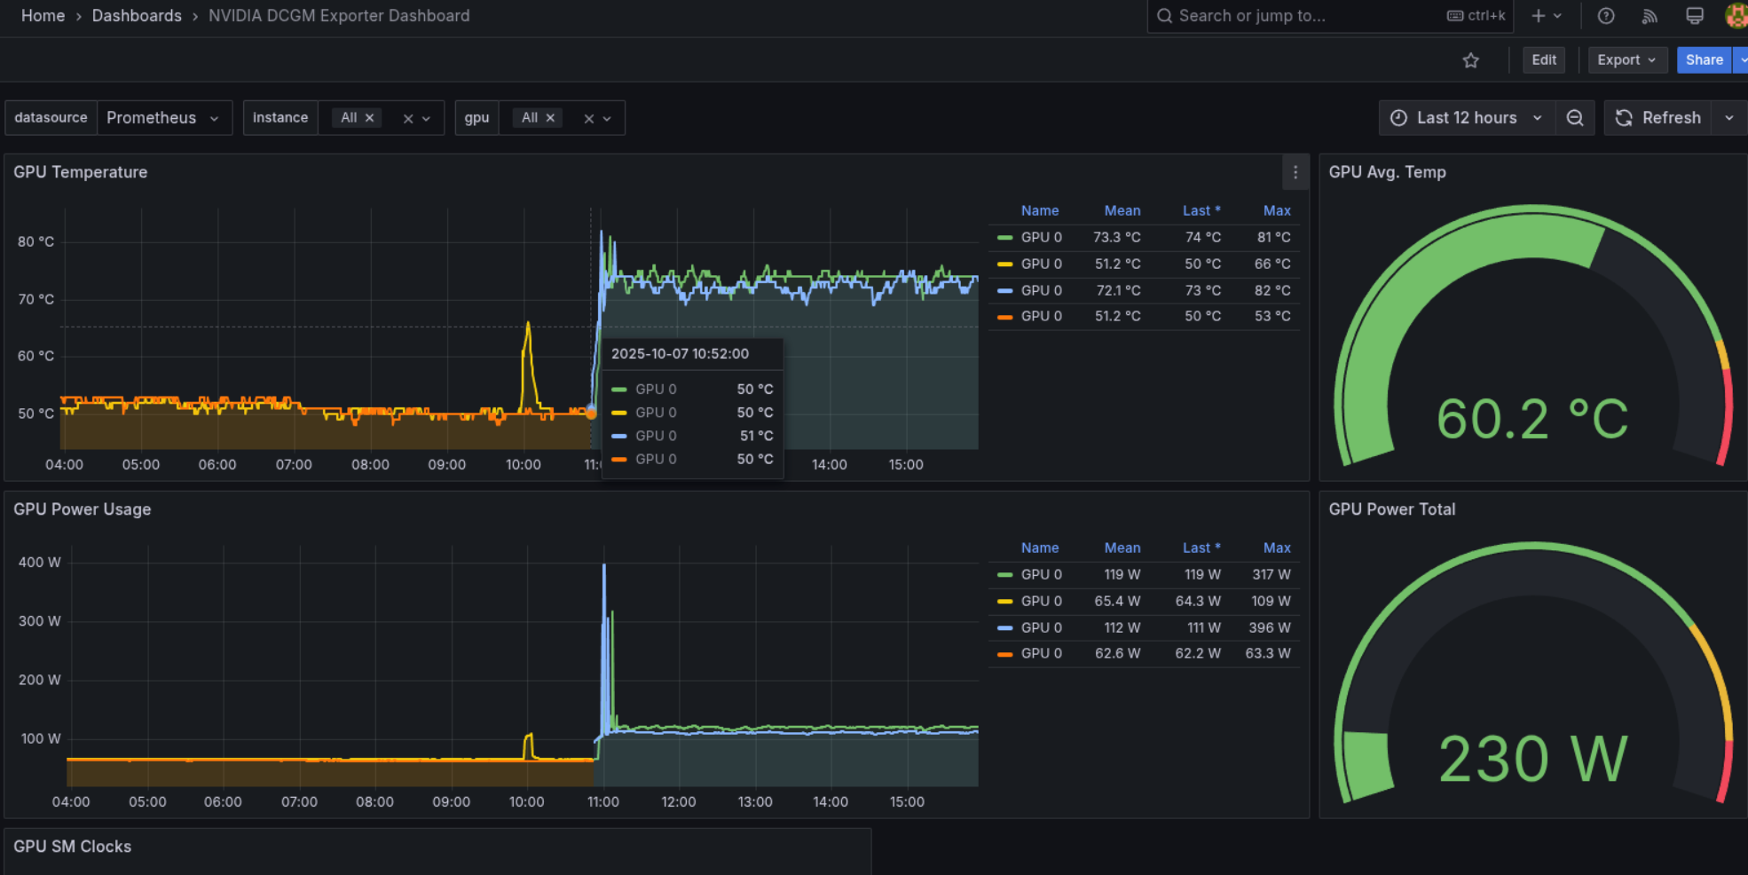Viewport: 1748px width, 875px height.
Task: Click the RSS news feed icon
Action: [x=1649, y=15]
